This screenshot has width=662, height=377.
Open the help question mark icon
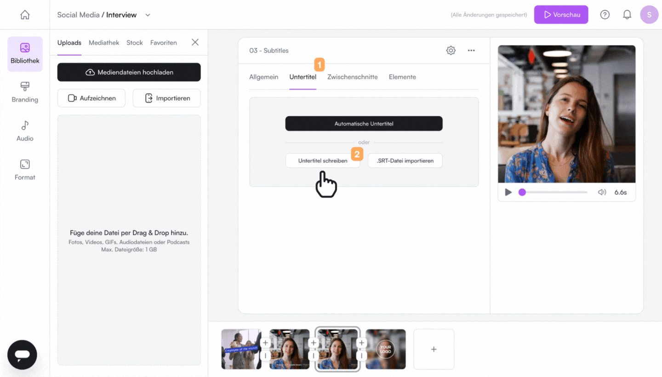[605, 15]
